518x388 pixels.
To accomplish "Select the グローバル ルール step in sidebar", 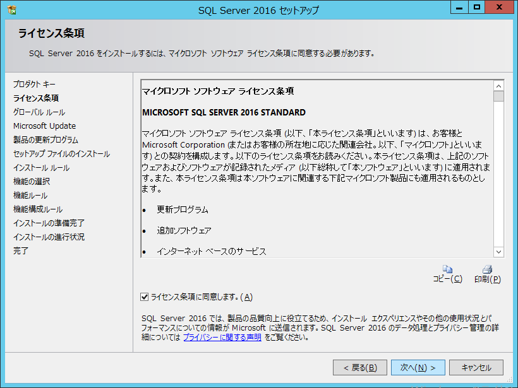I will 39,112.
